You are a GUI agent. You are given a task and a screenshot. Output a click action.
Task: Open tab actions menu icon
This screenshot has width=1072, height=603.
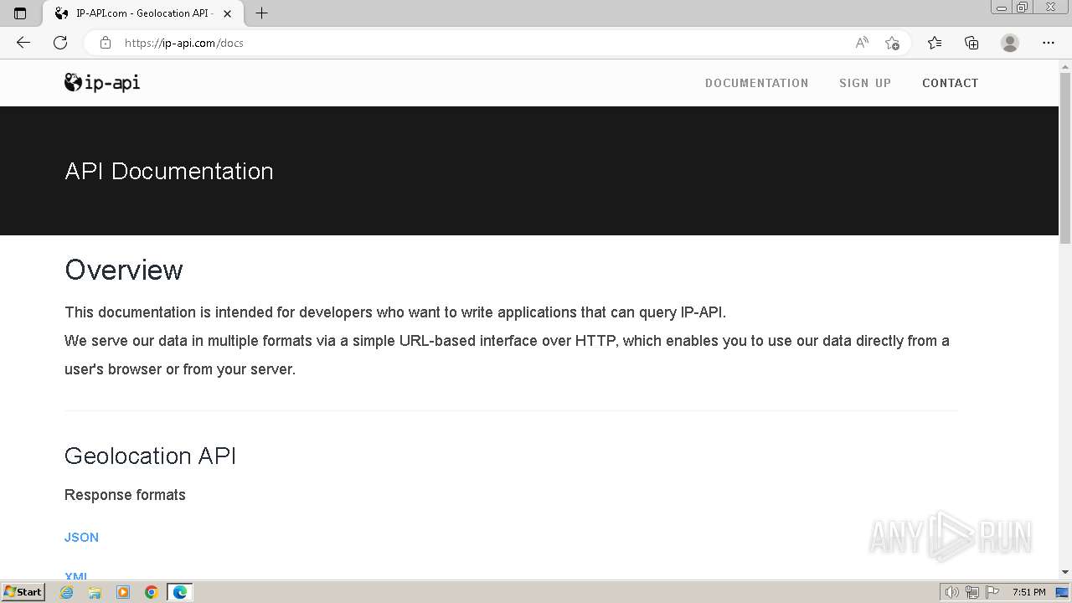pos(20,13)
